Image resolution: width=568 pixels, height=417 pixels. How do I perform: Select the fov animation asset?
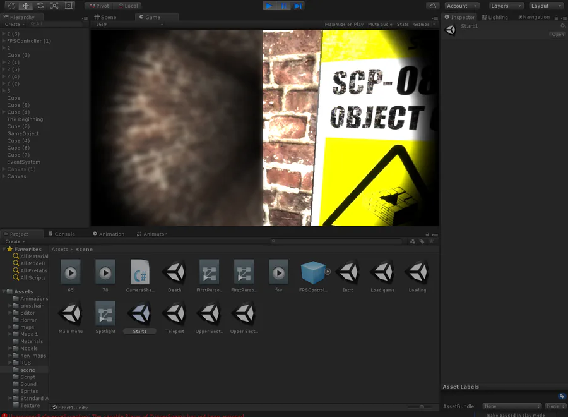pyautogui.click(x=278, y=275)
